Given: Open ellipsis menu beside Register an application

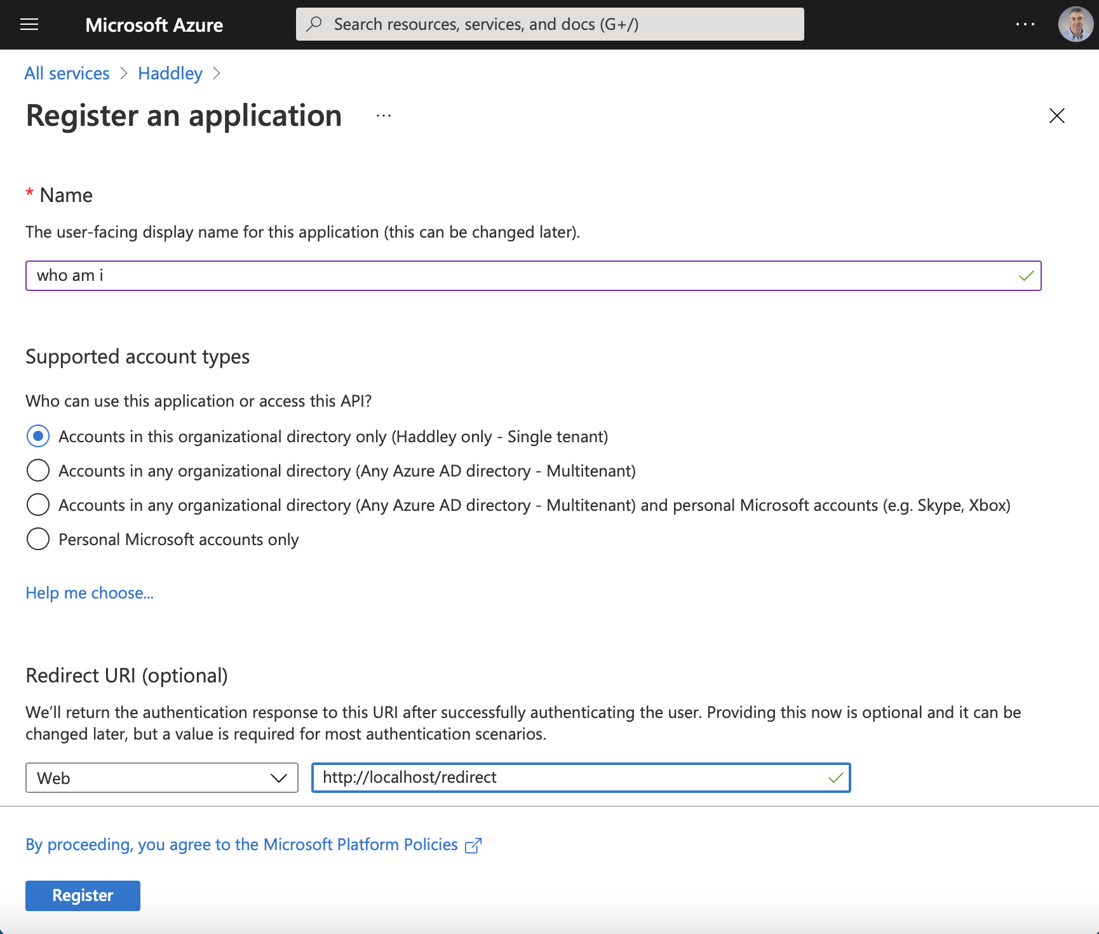Looking at the screenshot, I should pos(384,116).
